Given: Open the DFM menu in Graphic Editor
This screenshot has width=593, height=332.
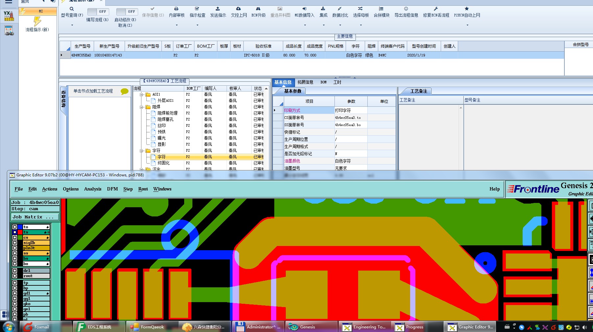Looking at the screenshot, I should coord(112,189).
